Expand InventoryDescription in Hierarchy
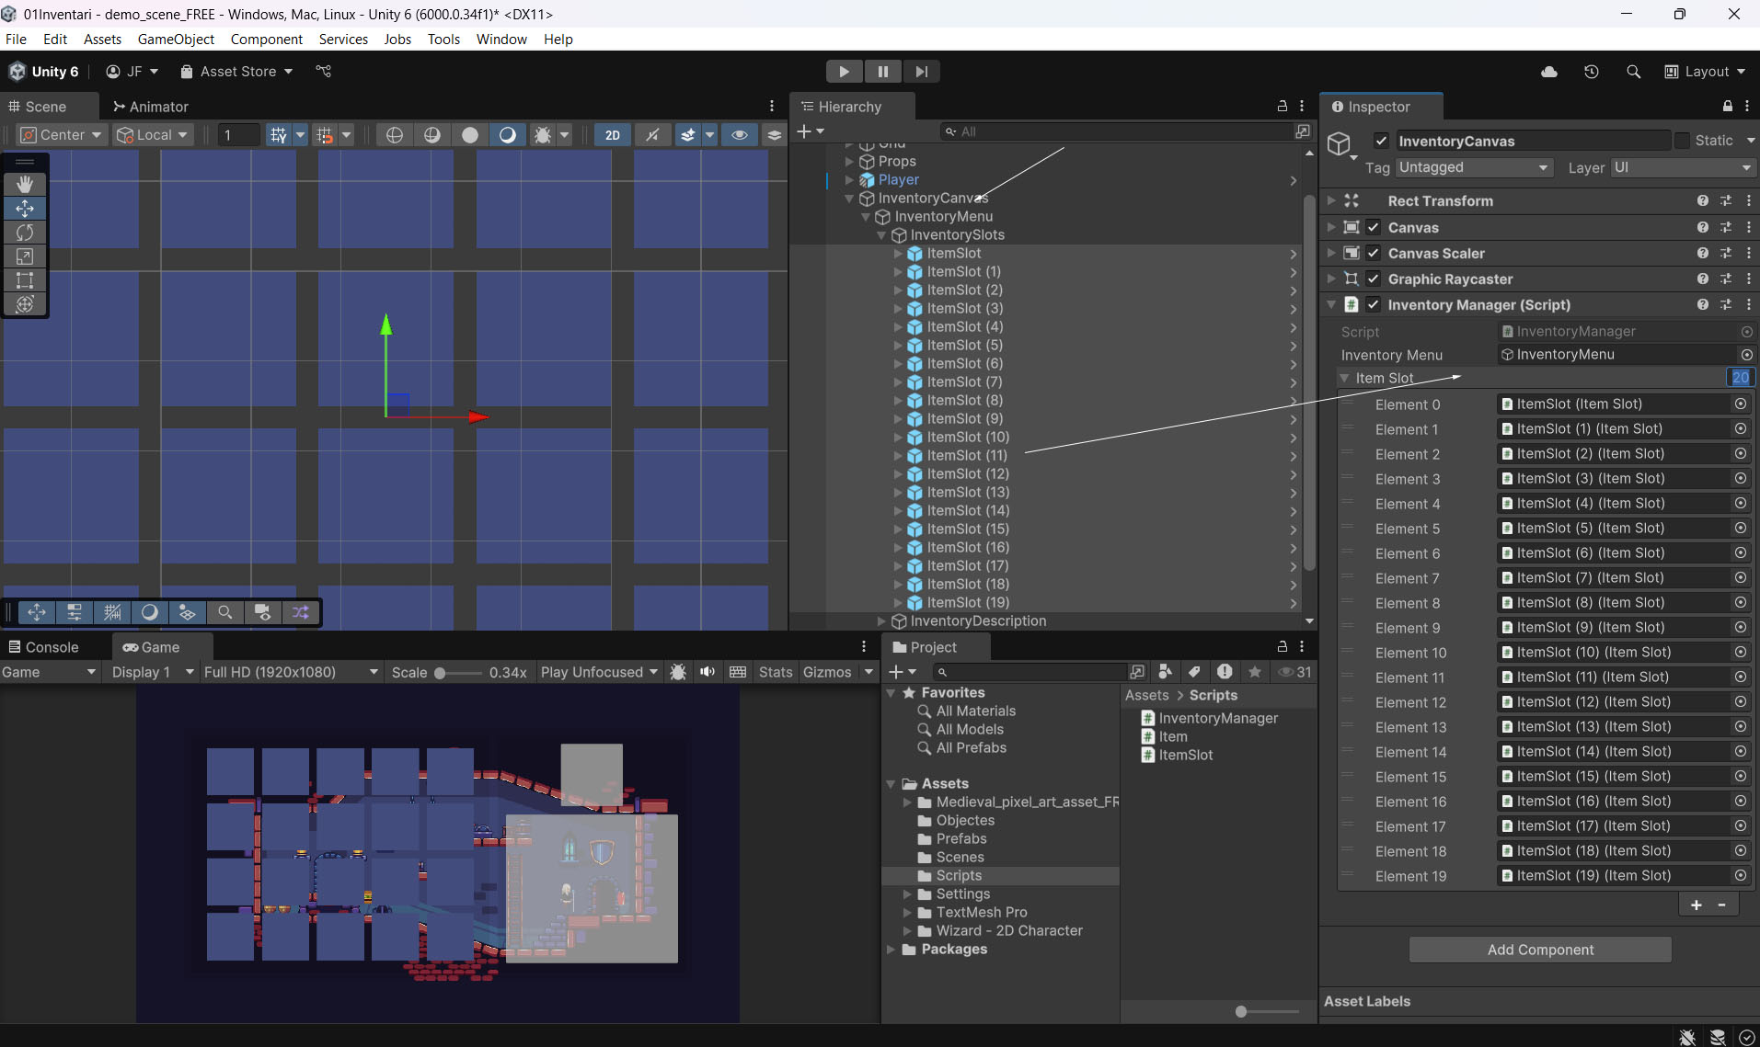The image size is (1760, 1047). click(881, 621)
